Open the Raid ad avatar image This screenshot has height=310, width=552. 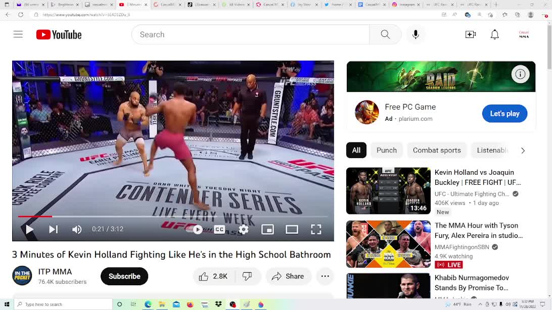click(x=366, y=113)
